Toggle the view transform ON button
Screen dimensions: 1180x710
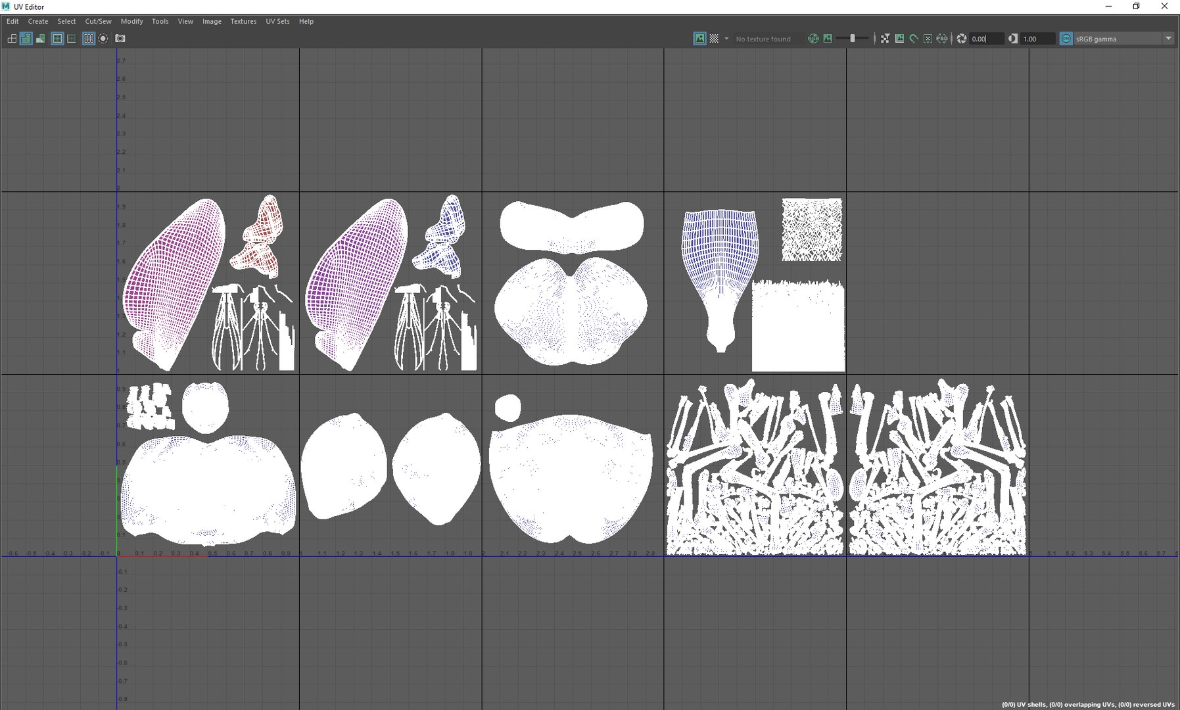click(x=1066, y=39)
